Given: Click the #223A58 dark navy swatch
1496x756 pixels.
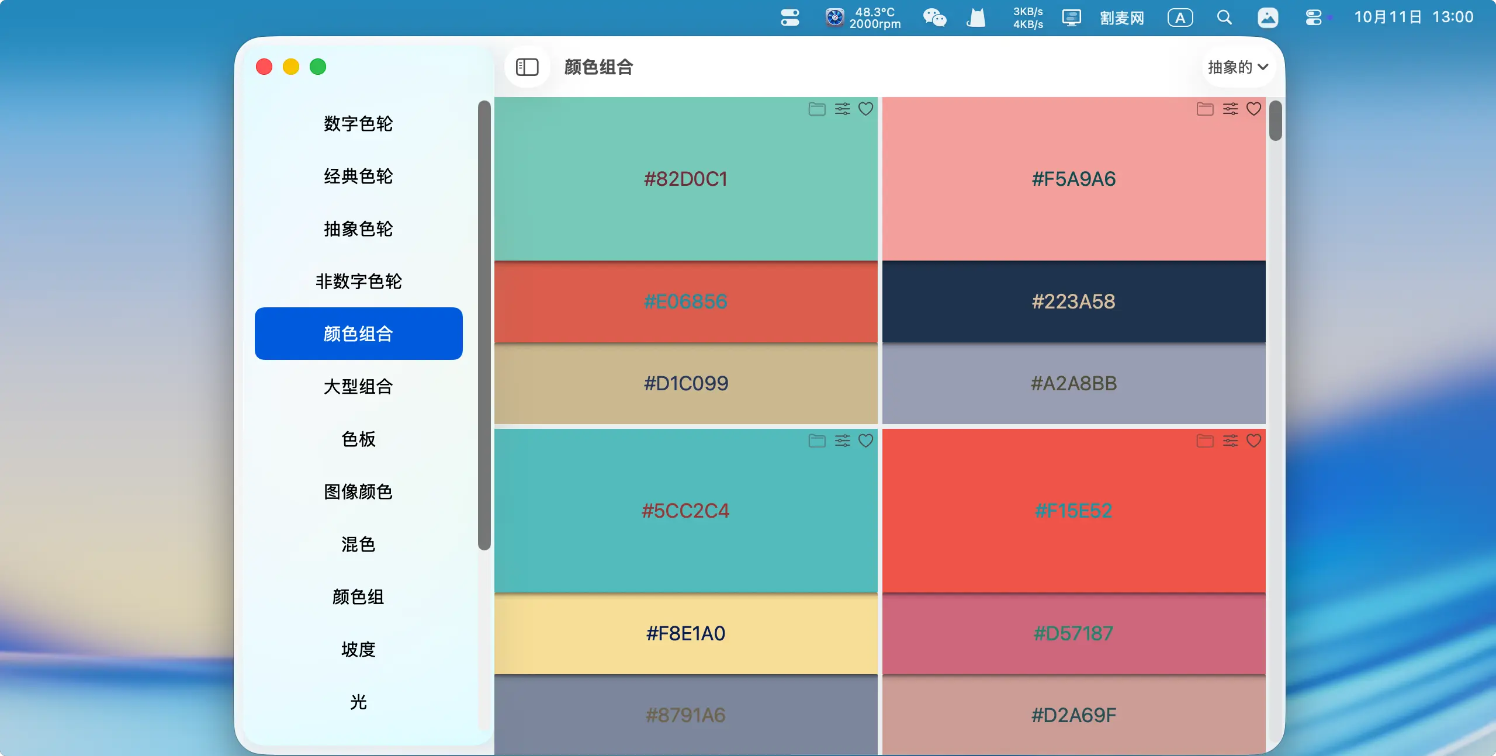Looking at the screenshot, I should [1073, 302].
